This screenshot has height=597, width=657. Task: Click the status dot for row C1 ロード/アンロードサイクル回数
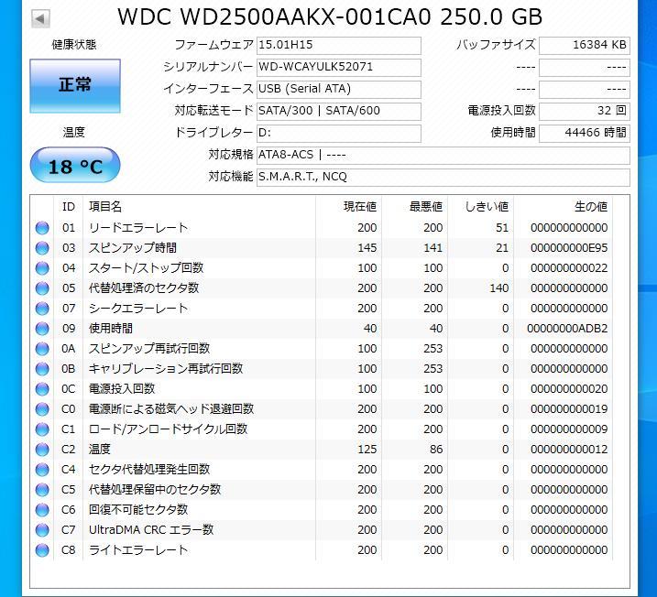click(42, 429)
